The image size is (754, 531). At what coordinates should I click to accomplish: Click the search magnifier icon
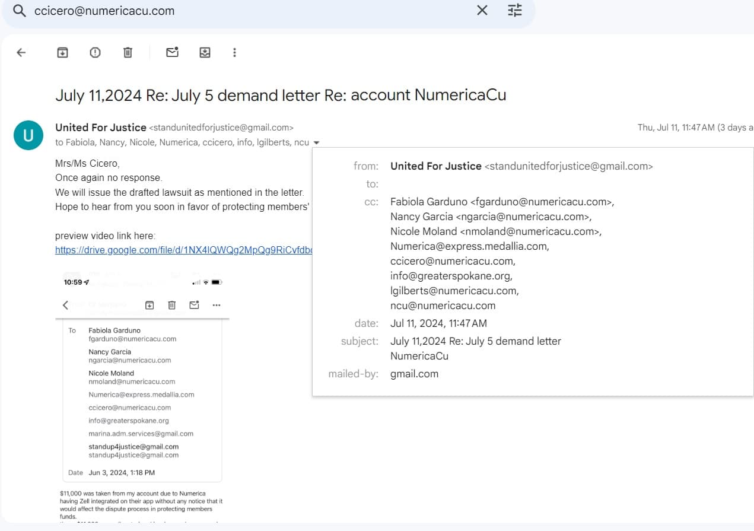point(20,11)
